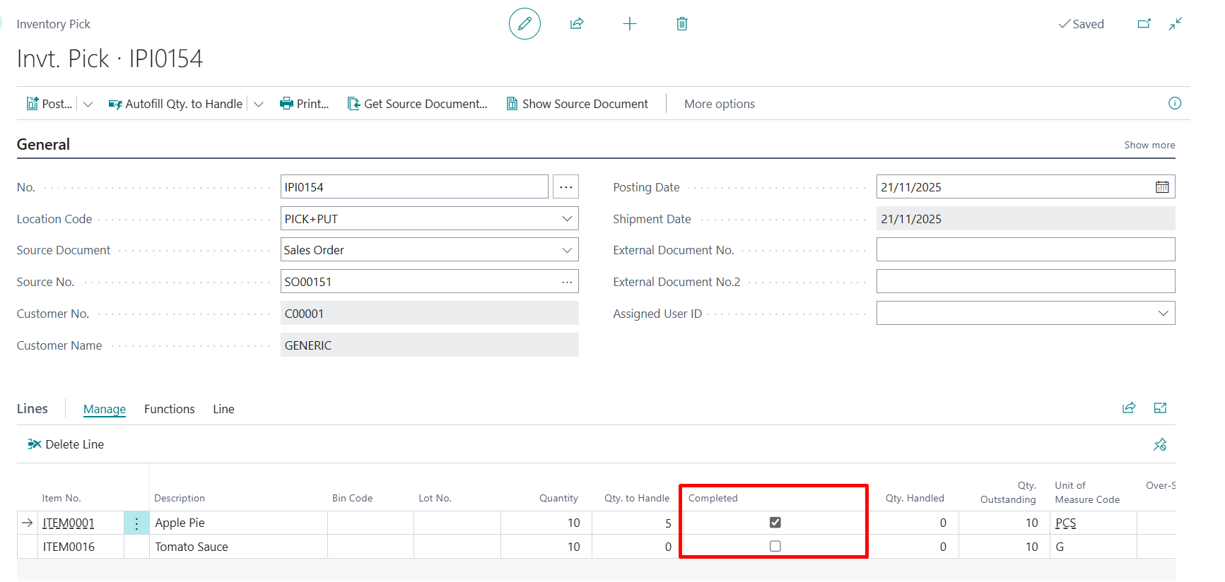Click the External Document No. field
Screen dimensions: 1225x582
pos(1025,250)
